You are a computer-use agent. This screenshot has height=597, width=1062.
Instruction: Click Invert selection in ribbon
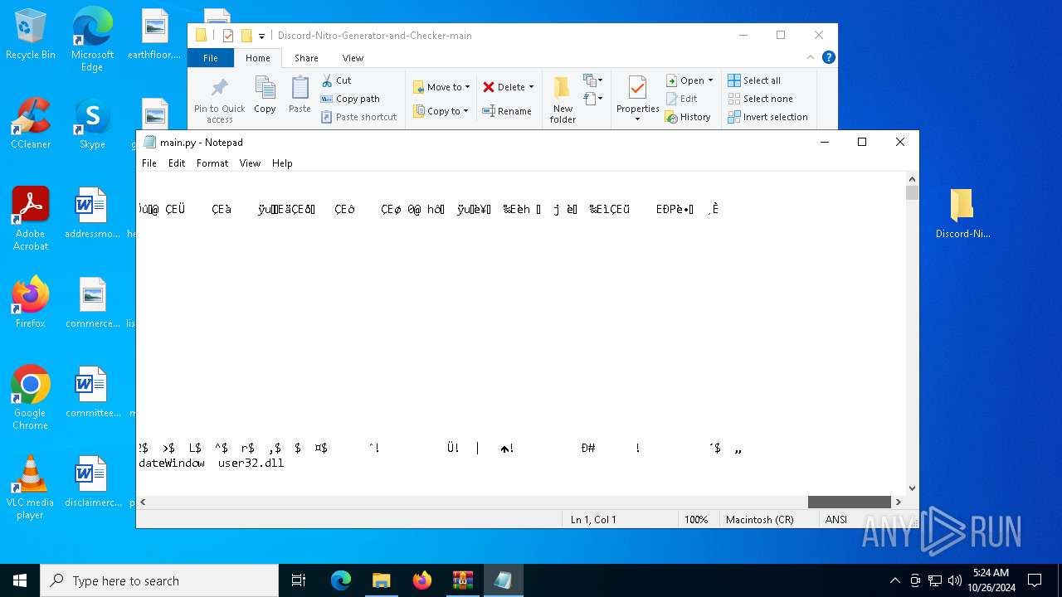click(x=767, y=117)
